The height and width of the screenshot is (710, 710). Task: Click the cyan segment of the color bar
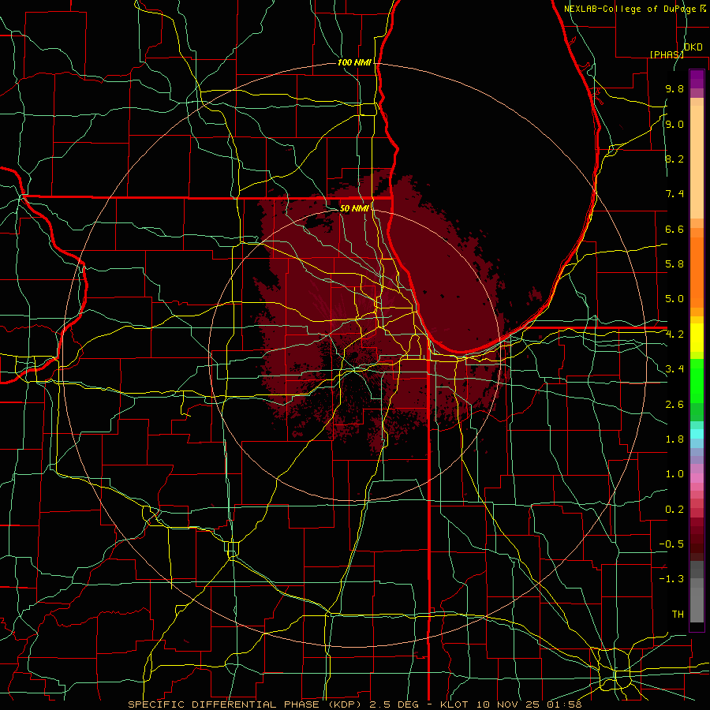697,434
